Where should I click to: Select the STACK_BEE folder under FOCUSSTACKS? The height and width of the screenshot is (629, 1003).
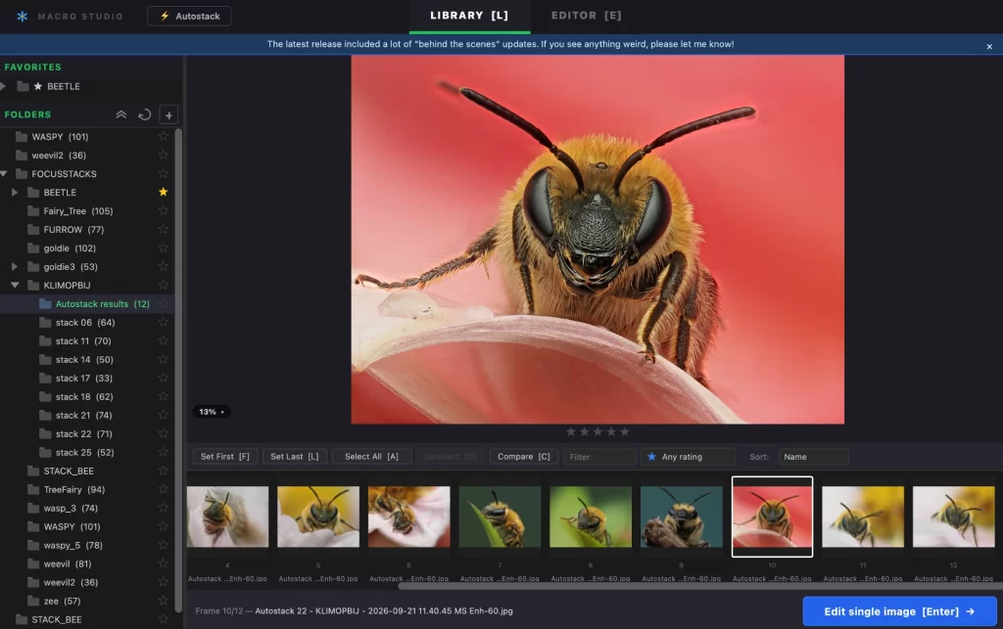(x=69, y=471)
